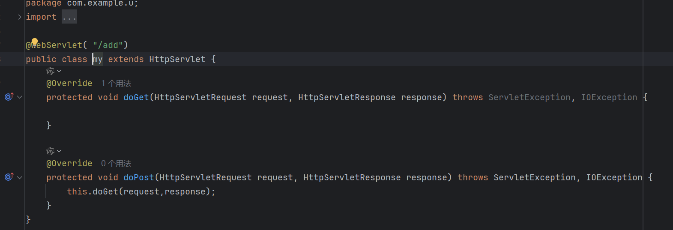
Task: Click the yellow quick-fix lightbulb icon
Action: [35, 42]
